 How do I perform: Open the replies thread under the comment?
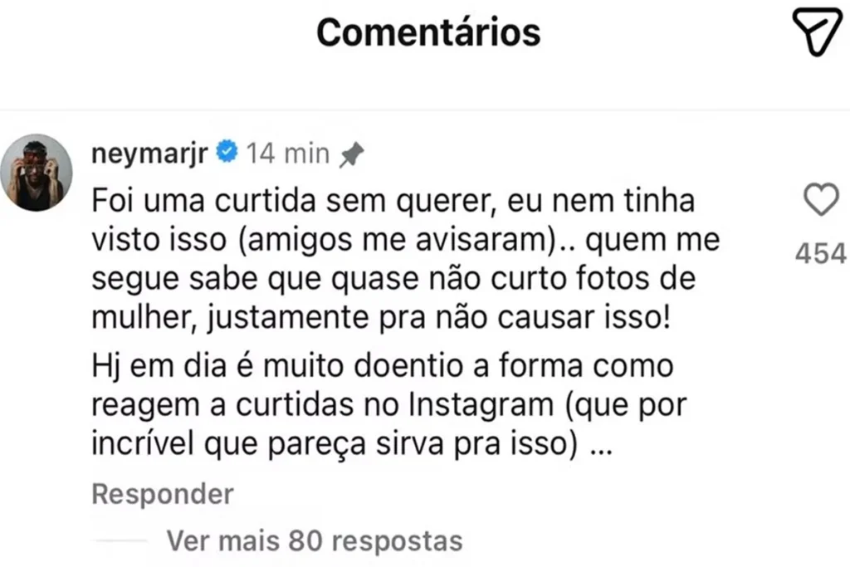(x=315, y=540)
